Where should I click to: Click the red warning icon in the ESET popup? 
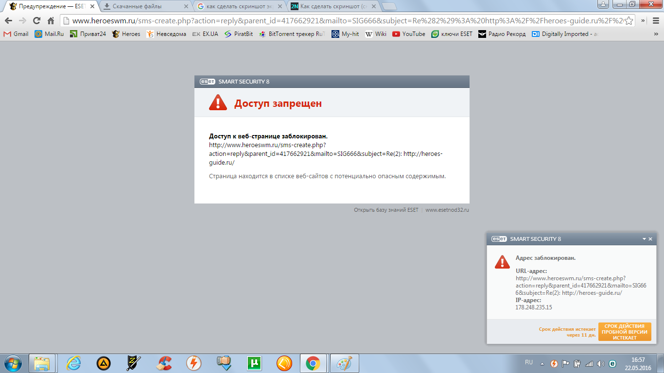point(502,262)
